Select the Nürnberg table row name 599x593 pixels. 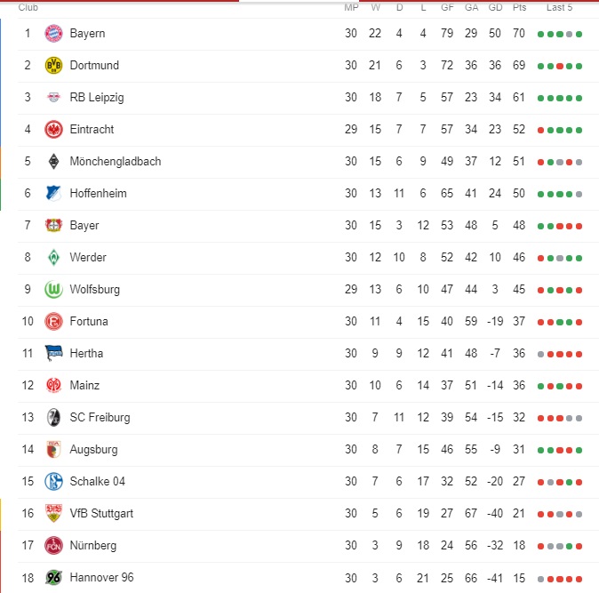[92, 545]
